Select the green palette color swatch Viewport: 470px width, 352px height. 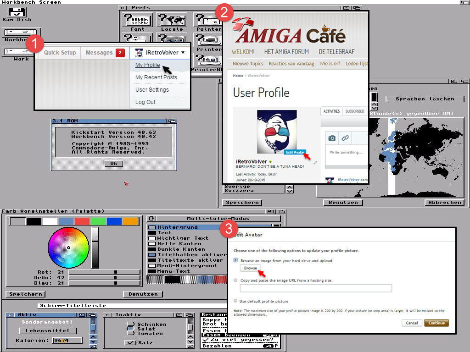[98, 221]
